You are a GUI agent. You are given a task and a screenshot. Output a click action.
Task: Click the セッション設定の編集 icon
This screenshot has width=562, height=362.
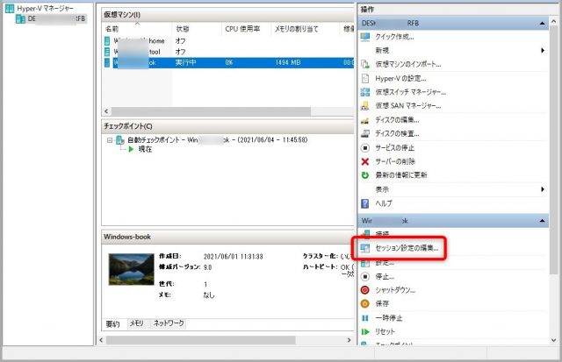365,248
